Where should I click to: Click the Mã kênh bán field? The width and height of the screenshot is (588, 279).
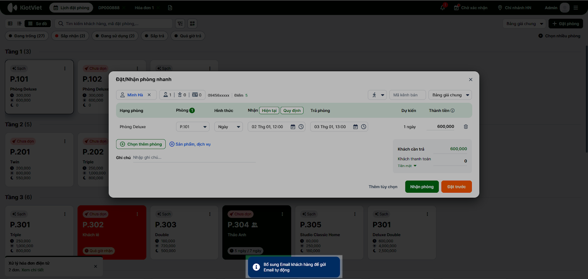pos(407,95)
